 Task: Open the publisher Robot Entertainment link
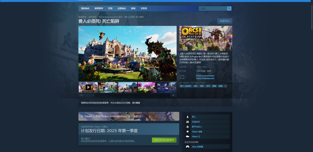205,78
